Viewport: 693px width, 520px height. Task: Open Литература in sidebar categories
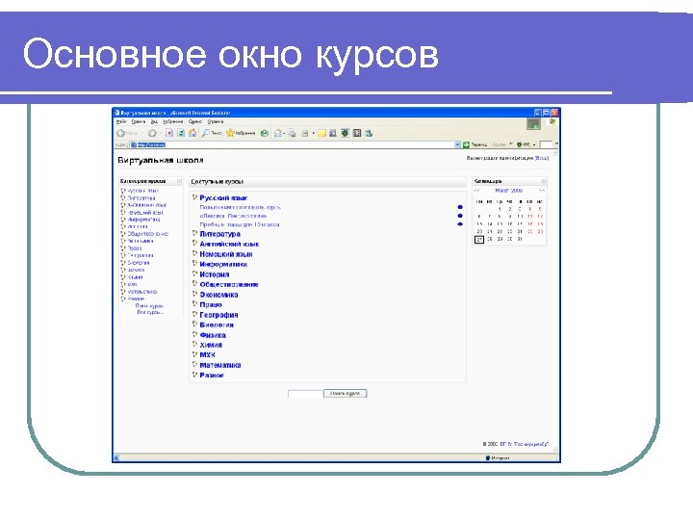[141, 198]
